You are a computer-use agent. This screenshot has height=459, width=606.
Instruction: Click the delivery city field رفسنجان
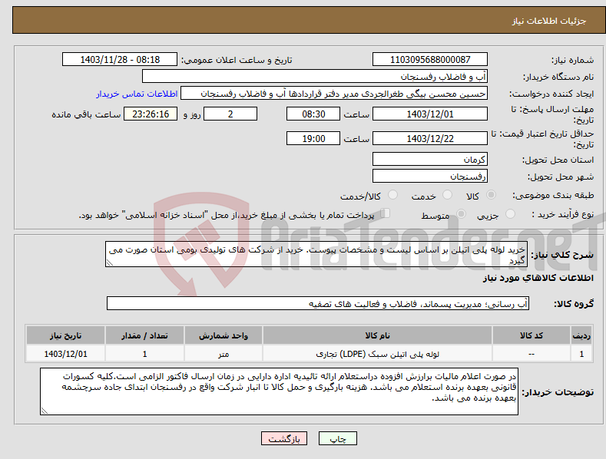[430, 177]
